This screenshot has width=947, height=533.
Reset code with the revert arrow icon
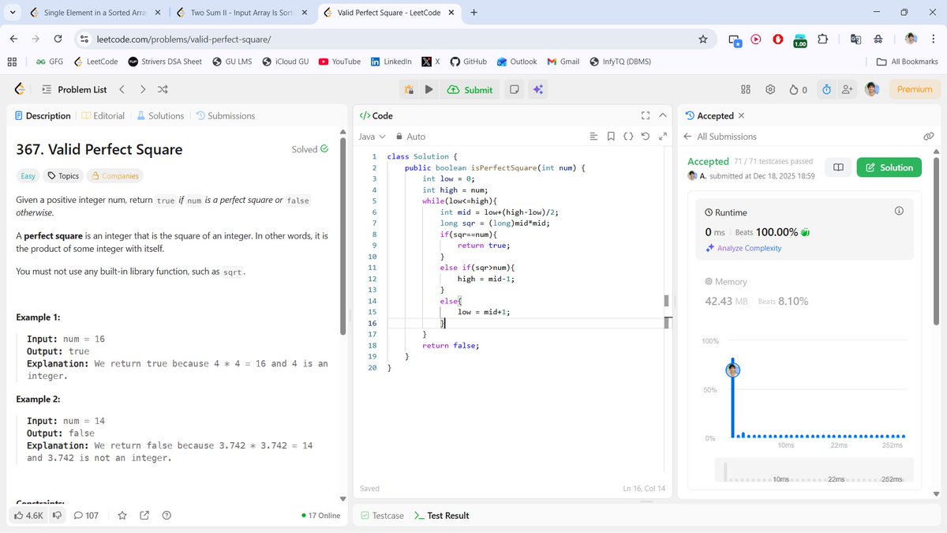tap(646, 136)
